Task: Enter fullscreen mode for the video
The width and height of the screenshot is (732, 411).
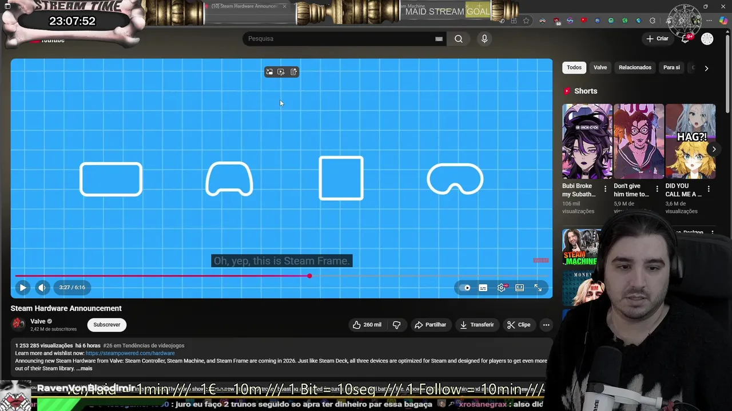Action: coord(538,288)
